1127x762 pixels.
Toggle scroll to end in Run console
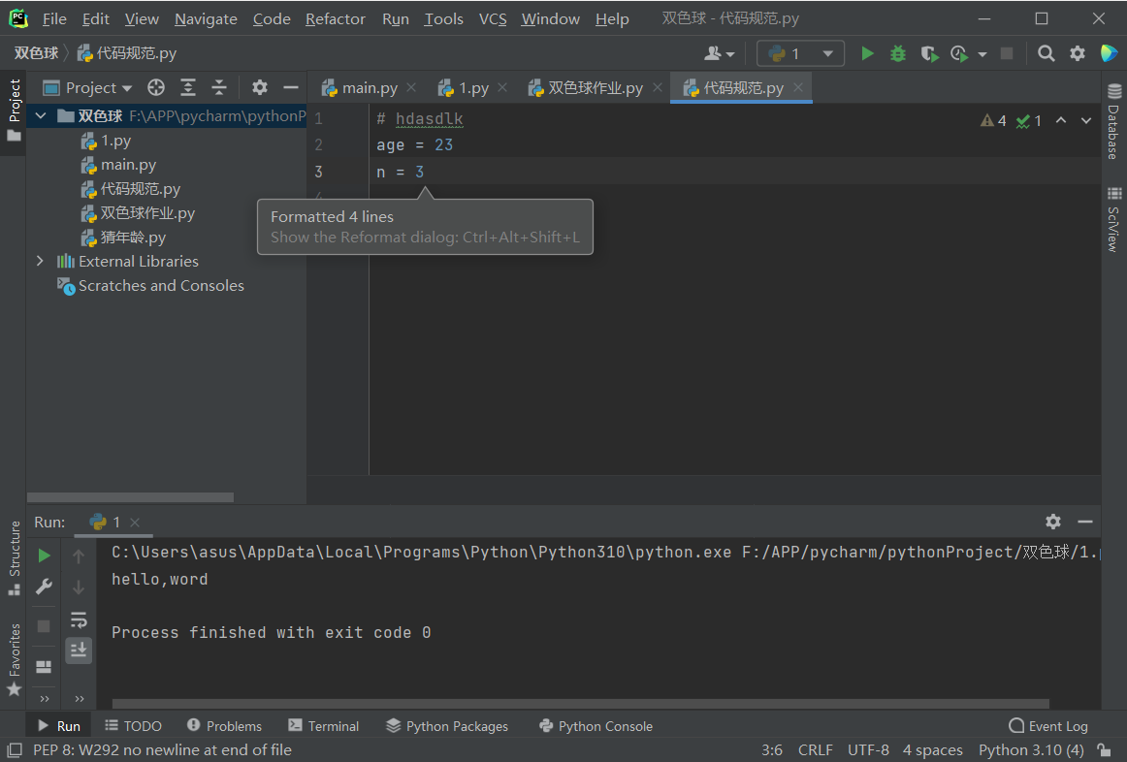(x=79, y=650)
